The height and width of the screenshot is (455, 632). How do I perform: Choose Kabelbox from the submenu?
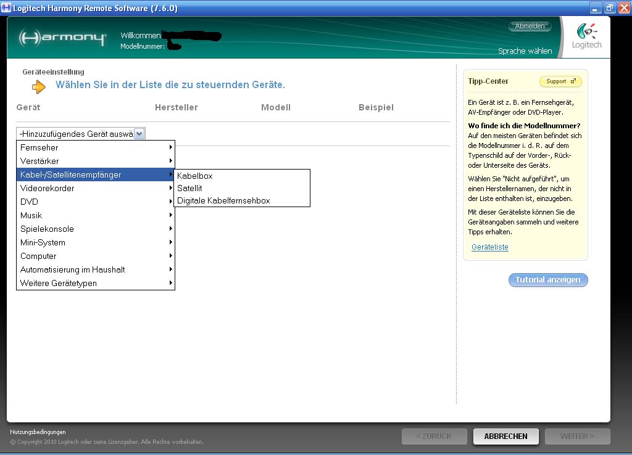(242, 176)
